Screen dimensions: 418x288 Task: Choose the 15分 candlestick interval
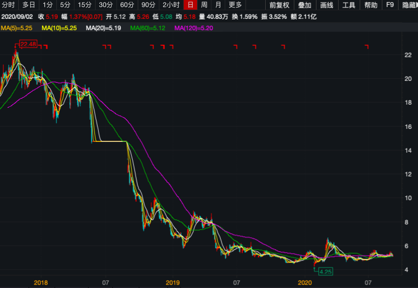click(x=85, y=5)
